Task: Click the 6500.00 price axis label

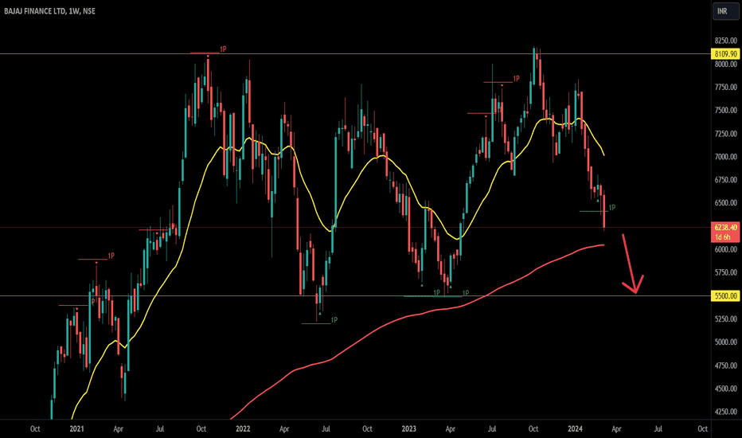Action: (x=726, y=202)
